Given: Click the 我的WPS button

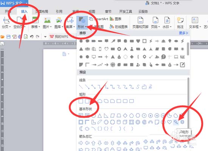Looking at the screenshot, I should click(59, 37).
